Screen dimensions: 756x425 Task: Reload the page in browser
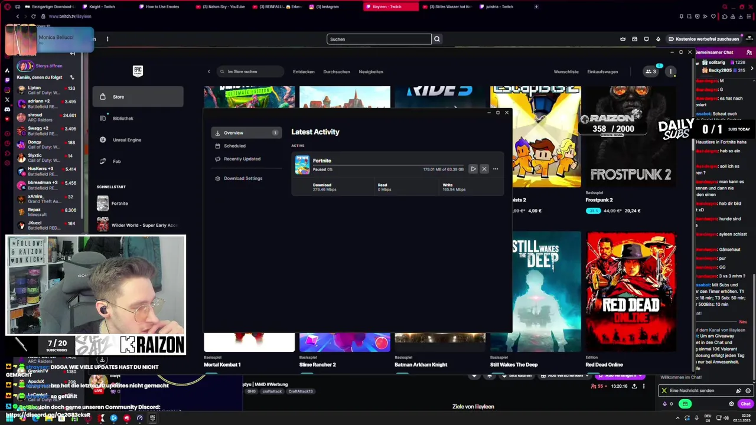coord(34,17)
